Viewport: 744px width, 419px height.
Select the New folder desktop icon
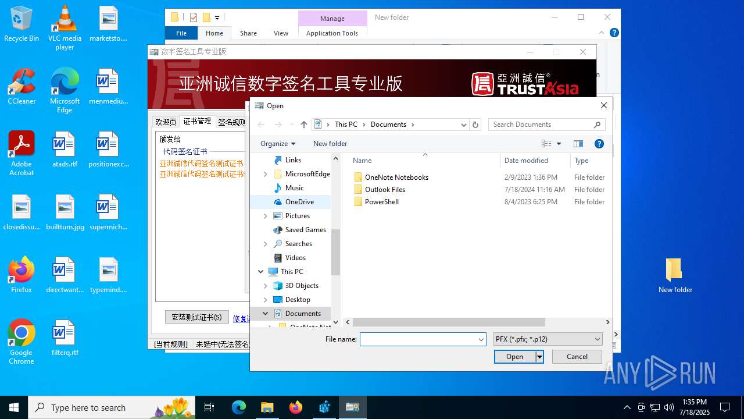point(675,275)
